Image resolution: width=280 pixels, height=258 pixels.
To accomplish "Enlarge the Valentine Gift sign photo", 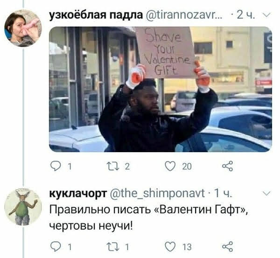I will (x=161, y=89).
